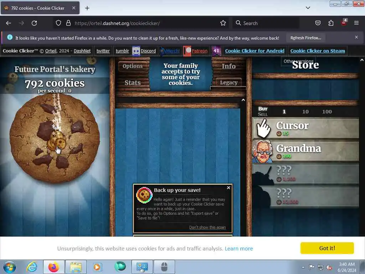Set purchase quantity to 10
365x274 pixels.
[x=305, y=112]
